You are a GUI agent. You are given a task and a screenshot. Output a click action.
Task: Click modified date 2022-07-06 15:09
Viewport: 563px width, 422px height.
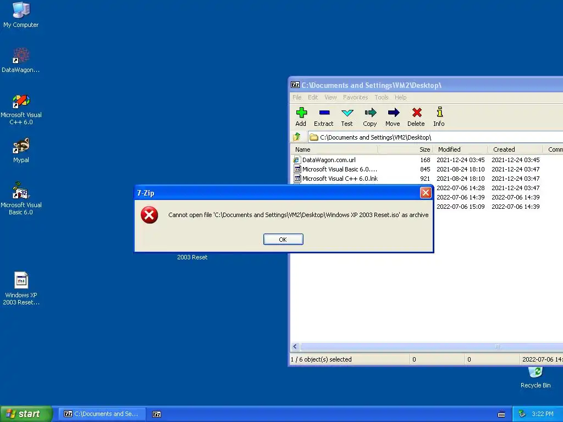(461, 207)
